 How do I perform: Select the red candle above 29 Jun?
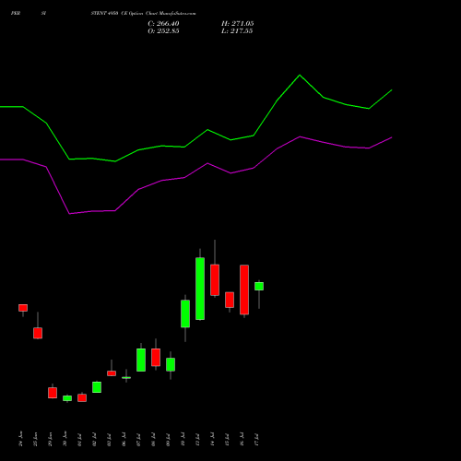(53, 393)
